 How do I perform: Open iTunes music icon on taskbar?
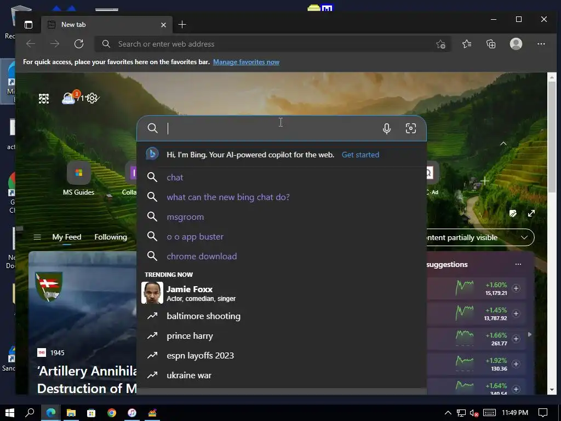tap(132, 413)
